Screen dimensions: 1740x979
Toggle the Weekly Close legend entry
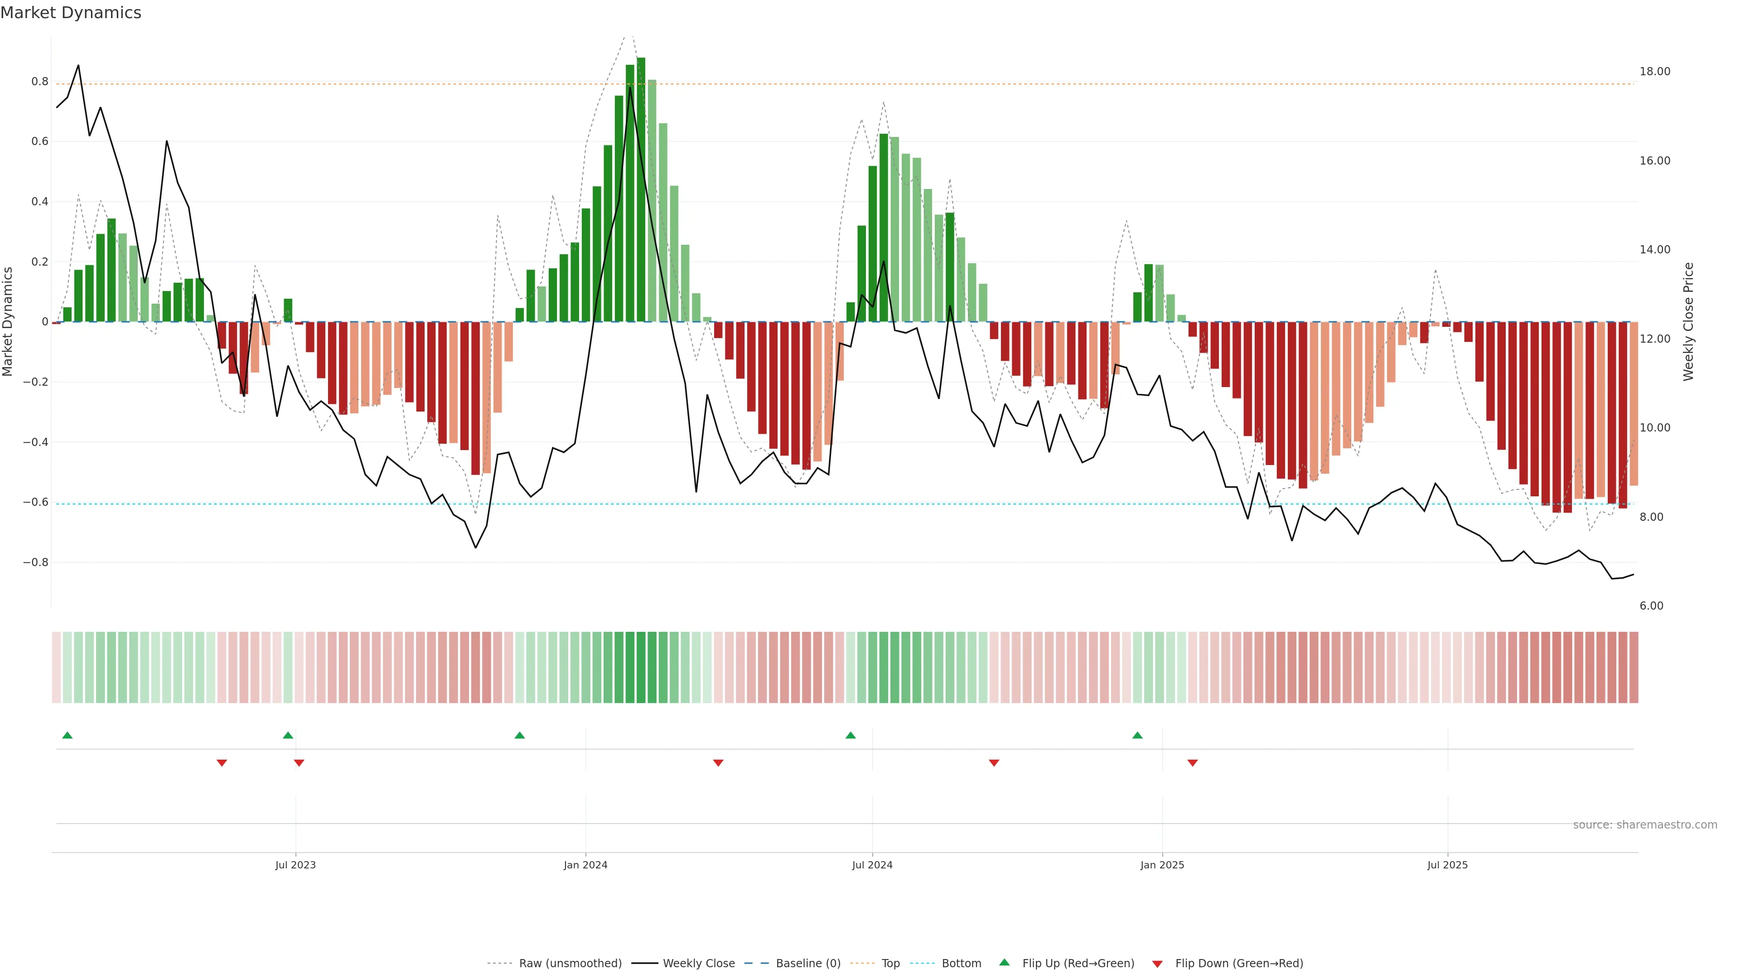(698, 964)
